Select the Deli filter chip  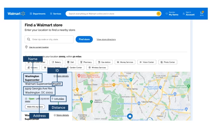pyautogui.click(x=70, y=62)
